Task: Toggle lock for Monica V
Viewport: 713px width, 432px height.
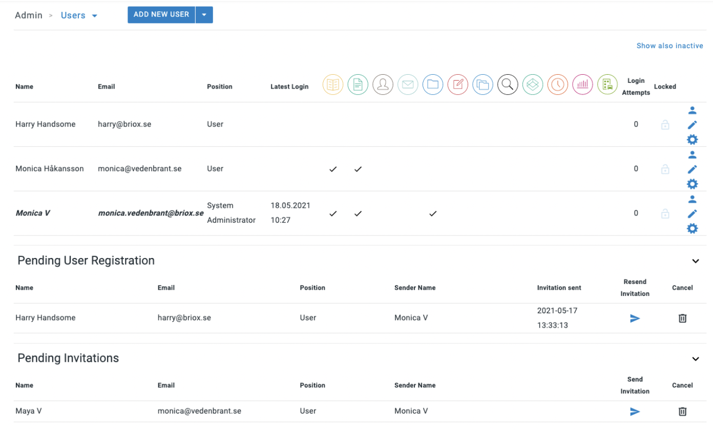Action: tap(665, 213)
